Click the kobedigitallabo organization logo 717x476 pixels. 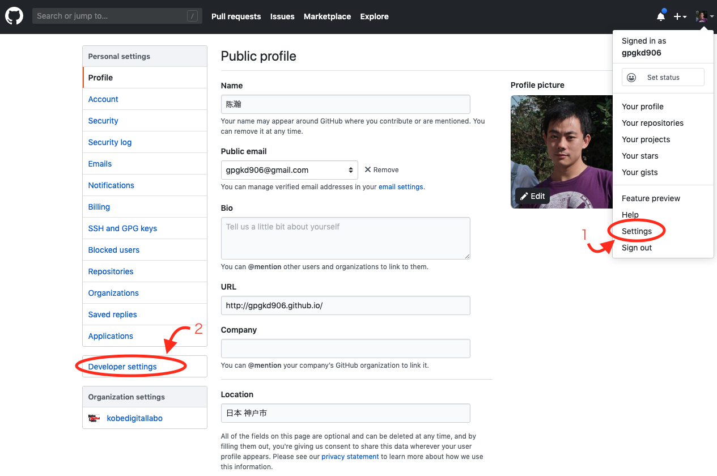pos(94,418)
